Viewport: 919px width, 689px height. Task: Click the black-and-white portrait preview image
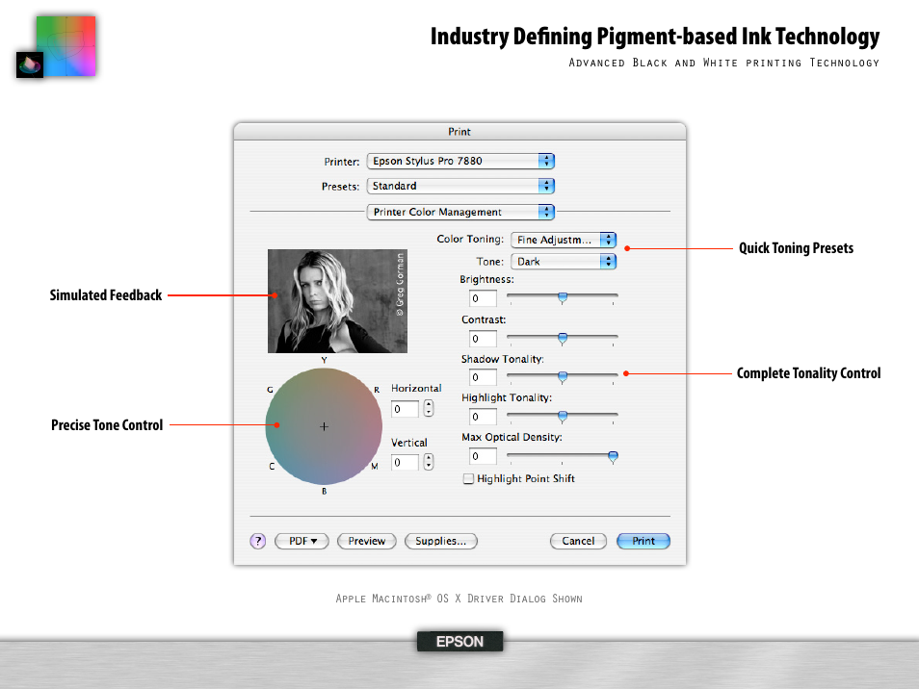point(337,301)
